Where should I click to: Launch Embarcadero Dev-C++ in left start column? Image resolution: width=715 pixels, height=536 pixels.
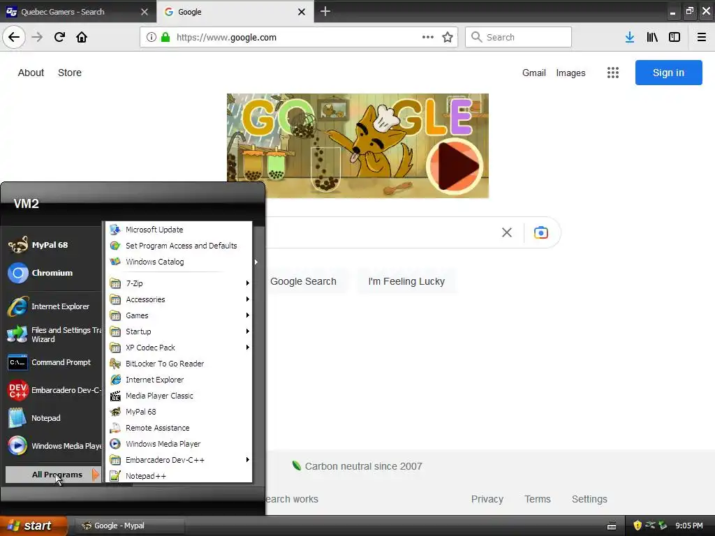(53, 390)
